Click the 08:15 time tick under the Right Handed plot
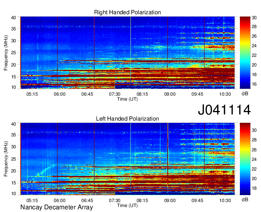This screenshot has height=212, width=261. point(142,94)
